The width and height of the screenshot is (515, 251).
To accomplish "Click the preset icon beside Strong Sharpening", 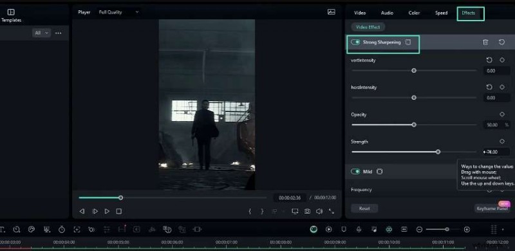I will 408,42.
